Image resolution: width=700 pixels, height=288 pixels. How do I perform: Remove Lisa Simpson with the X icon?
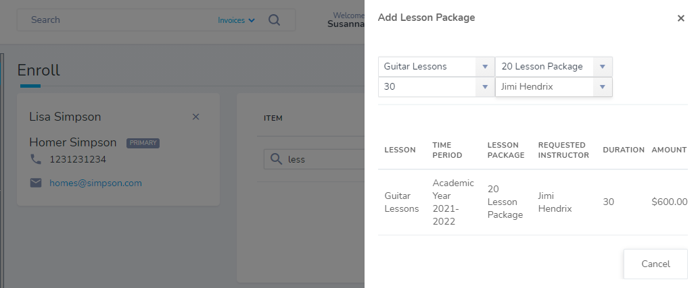[195, 117]
